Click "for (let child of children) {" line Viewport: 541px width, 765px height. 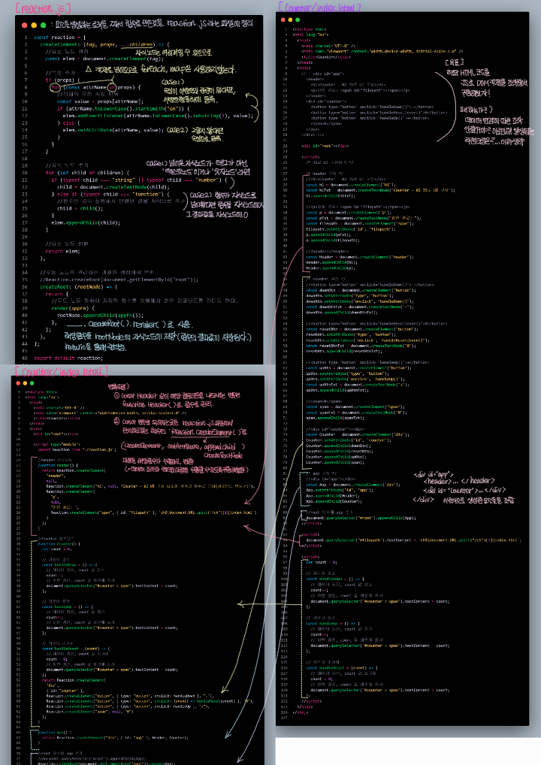tap(87, 172)
